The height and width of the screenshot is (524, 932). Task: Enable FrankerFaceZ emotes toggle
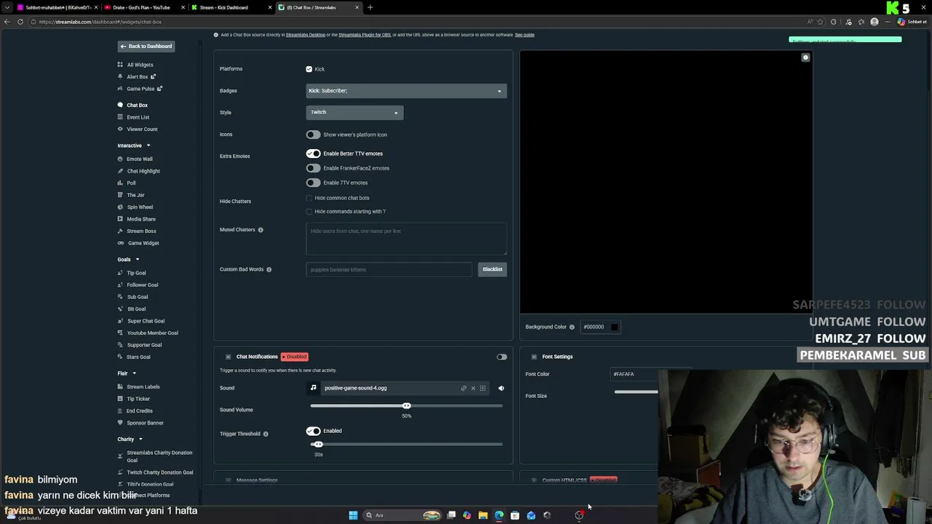pos(313,168)
